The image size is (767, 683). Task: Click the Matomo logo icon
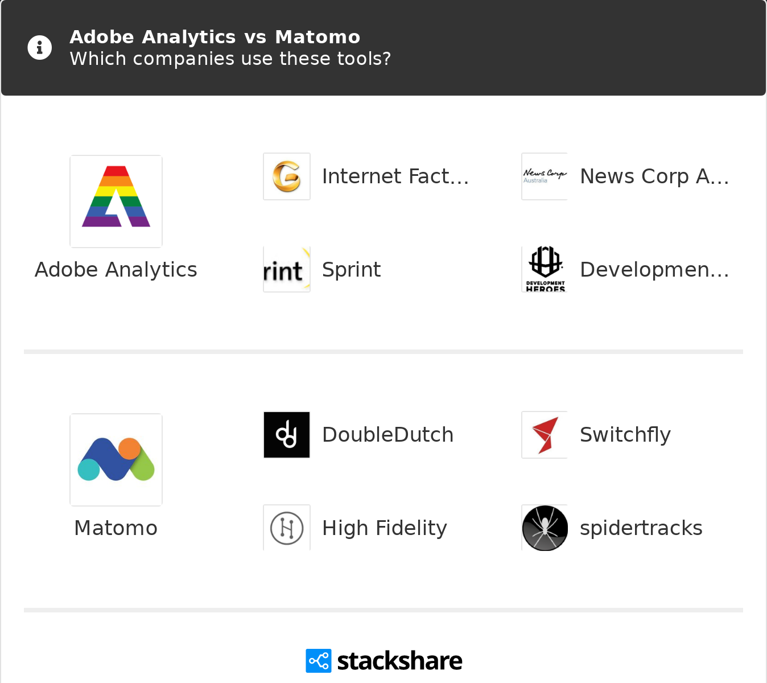[116, 460]
